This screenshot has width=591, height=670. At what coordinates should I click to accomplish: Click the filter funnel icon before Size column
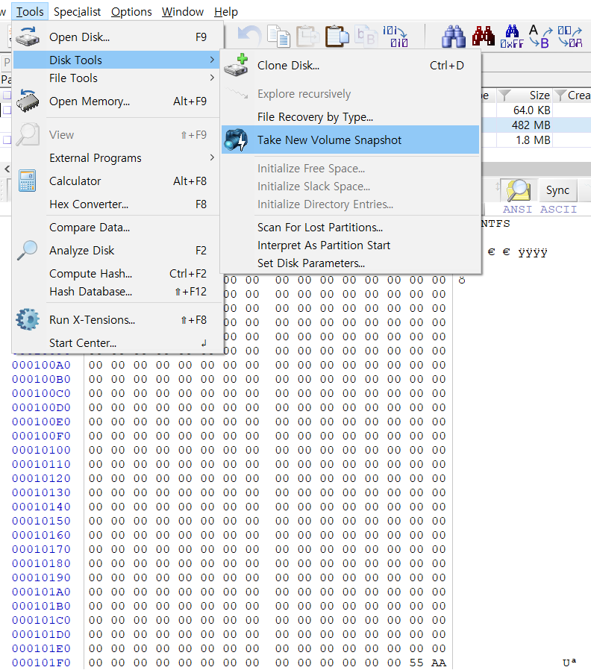(504, 96)
